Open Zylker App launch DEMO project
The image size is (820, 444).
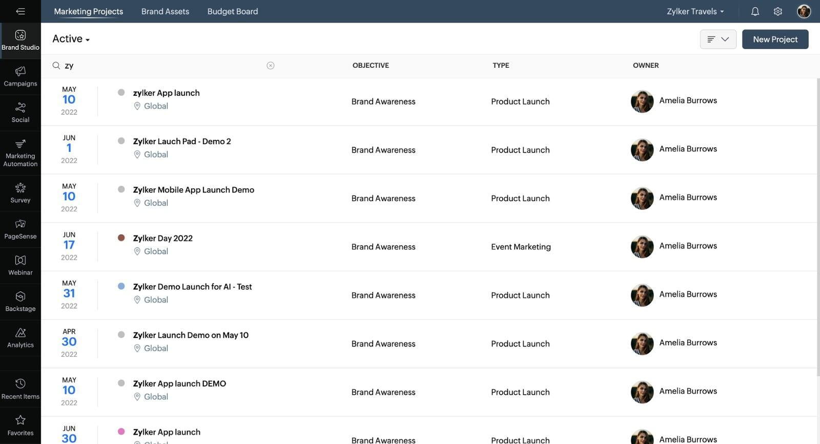(179, 384)
